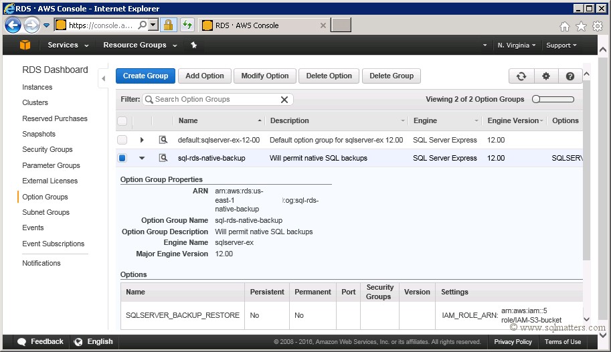The height and width of the screenshot is (352, 611).
Task: Expand the default:sqlserver-ex-12-00 row
Action: pos(142,140)
